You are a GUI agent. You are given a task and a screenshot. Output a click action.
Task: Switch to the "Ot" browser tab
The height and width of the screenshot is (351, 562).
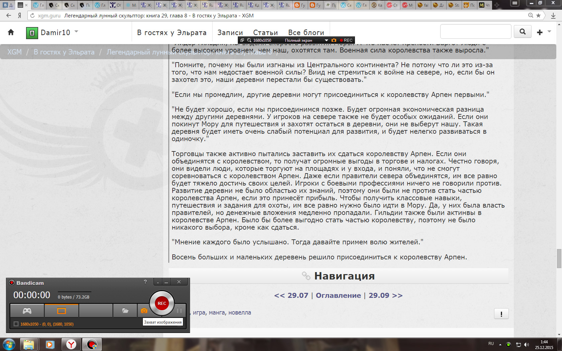pos(116,5)
